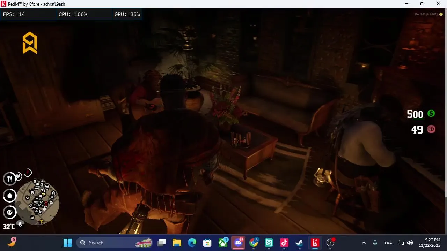
Task: Restore down the RedM window
Action: [422, 4]
